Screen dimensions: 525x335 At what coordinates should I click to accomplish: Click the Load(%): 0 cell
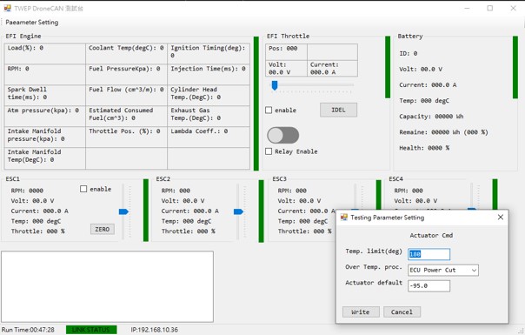coord(45,54)
